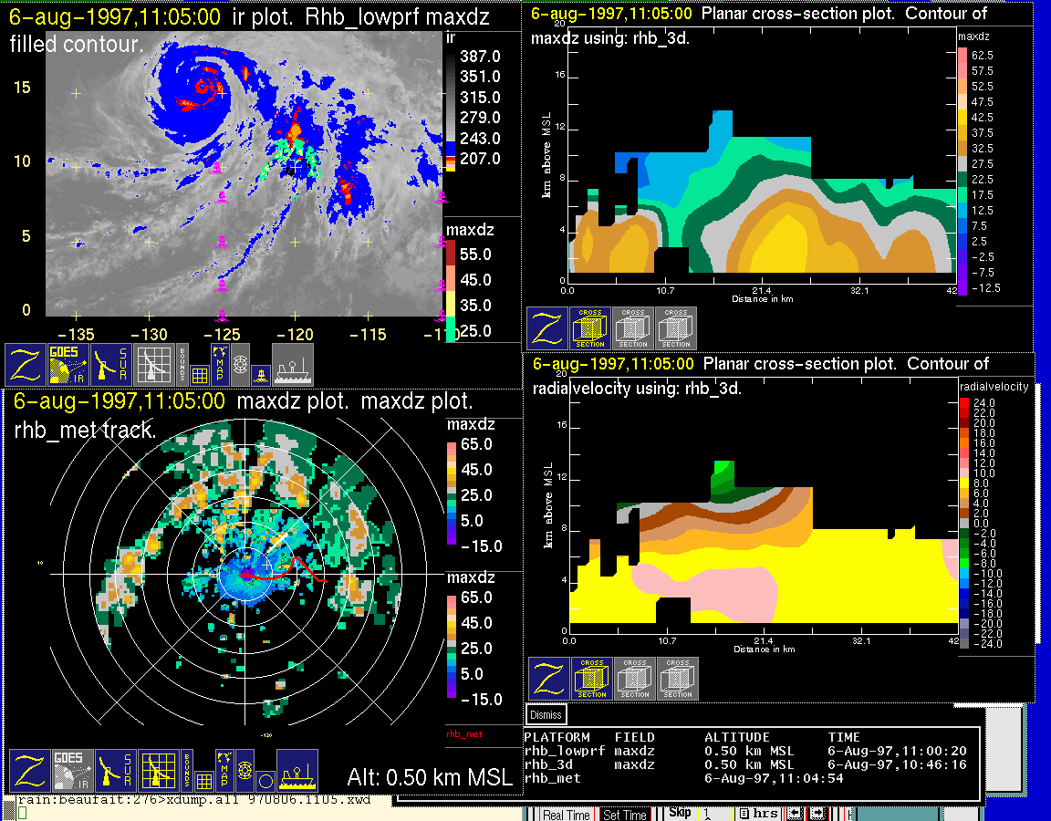Screen dimensions: 1051x821
Task: Click the ship track icon in bottom-left panel
Action: click(x=297, y=771)
